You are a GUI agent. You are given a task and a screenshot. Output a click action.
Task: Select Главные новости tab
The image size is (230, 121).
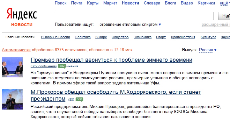[x=20, y=37]
